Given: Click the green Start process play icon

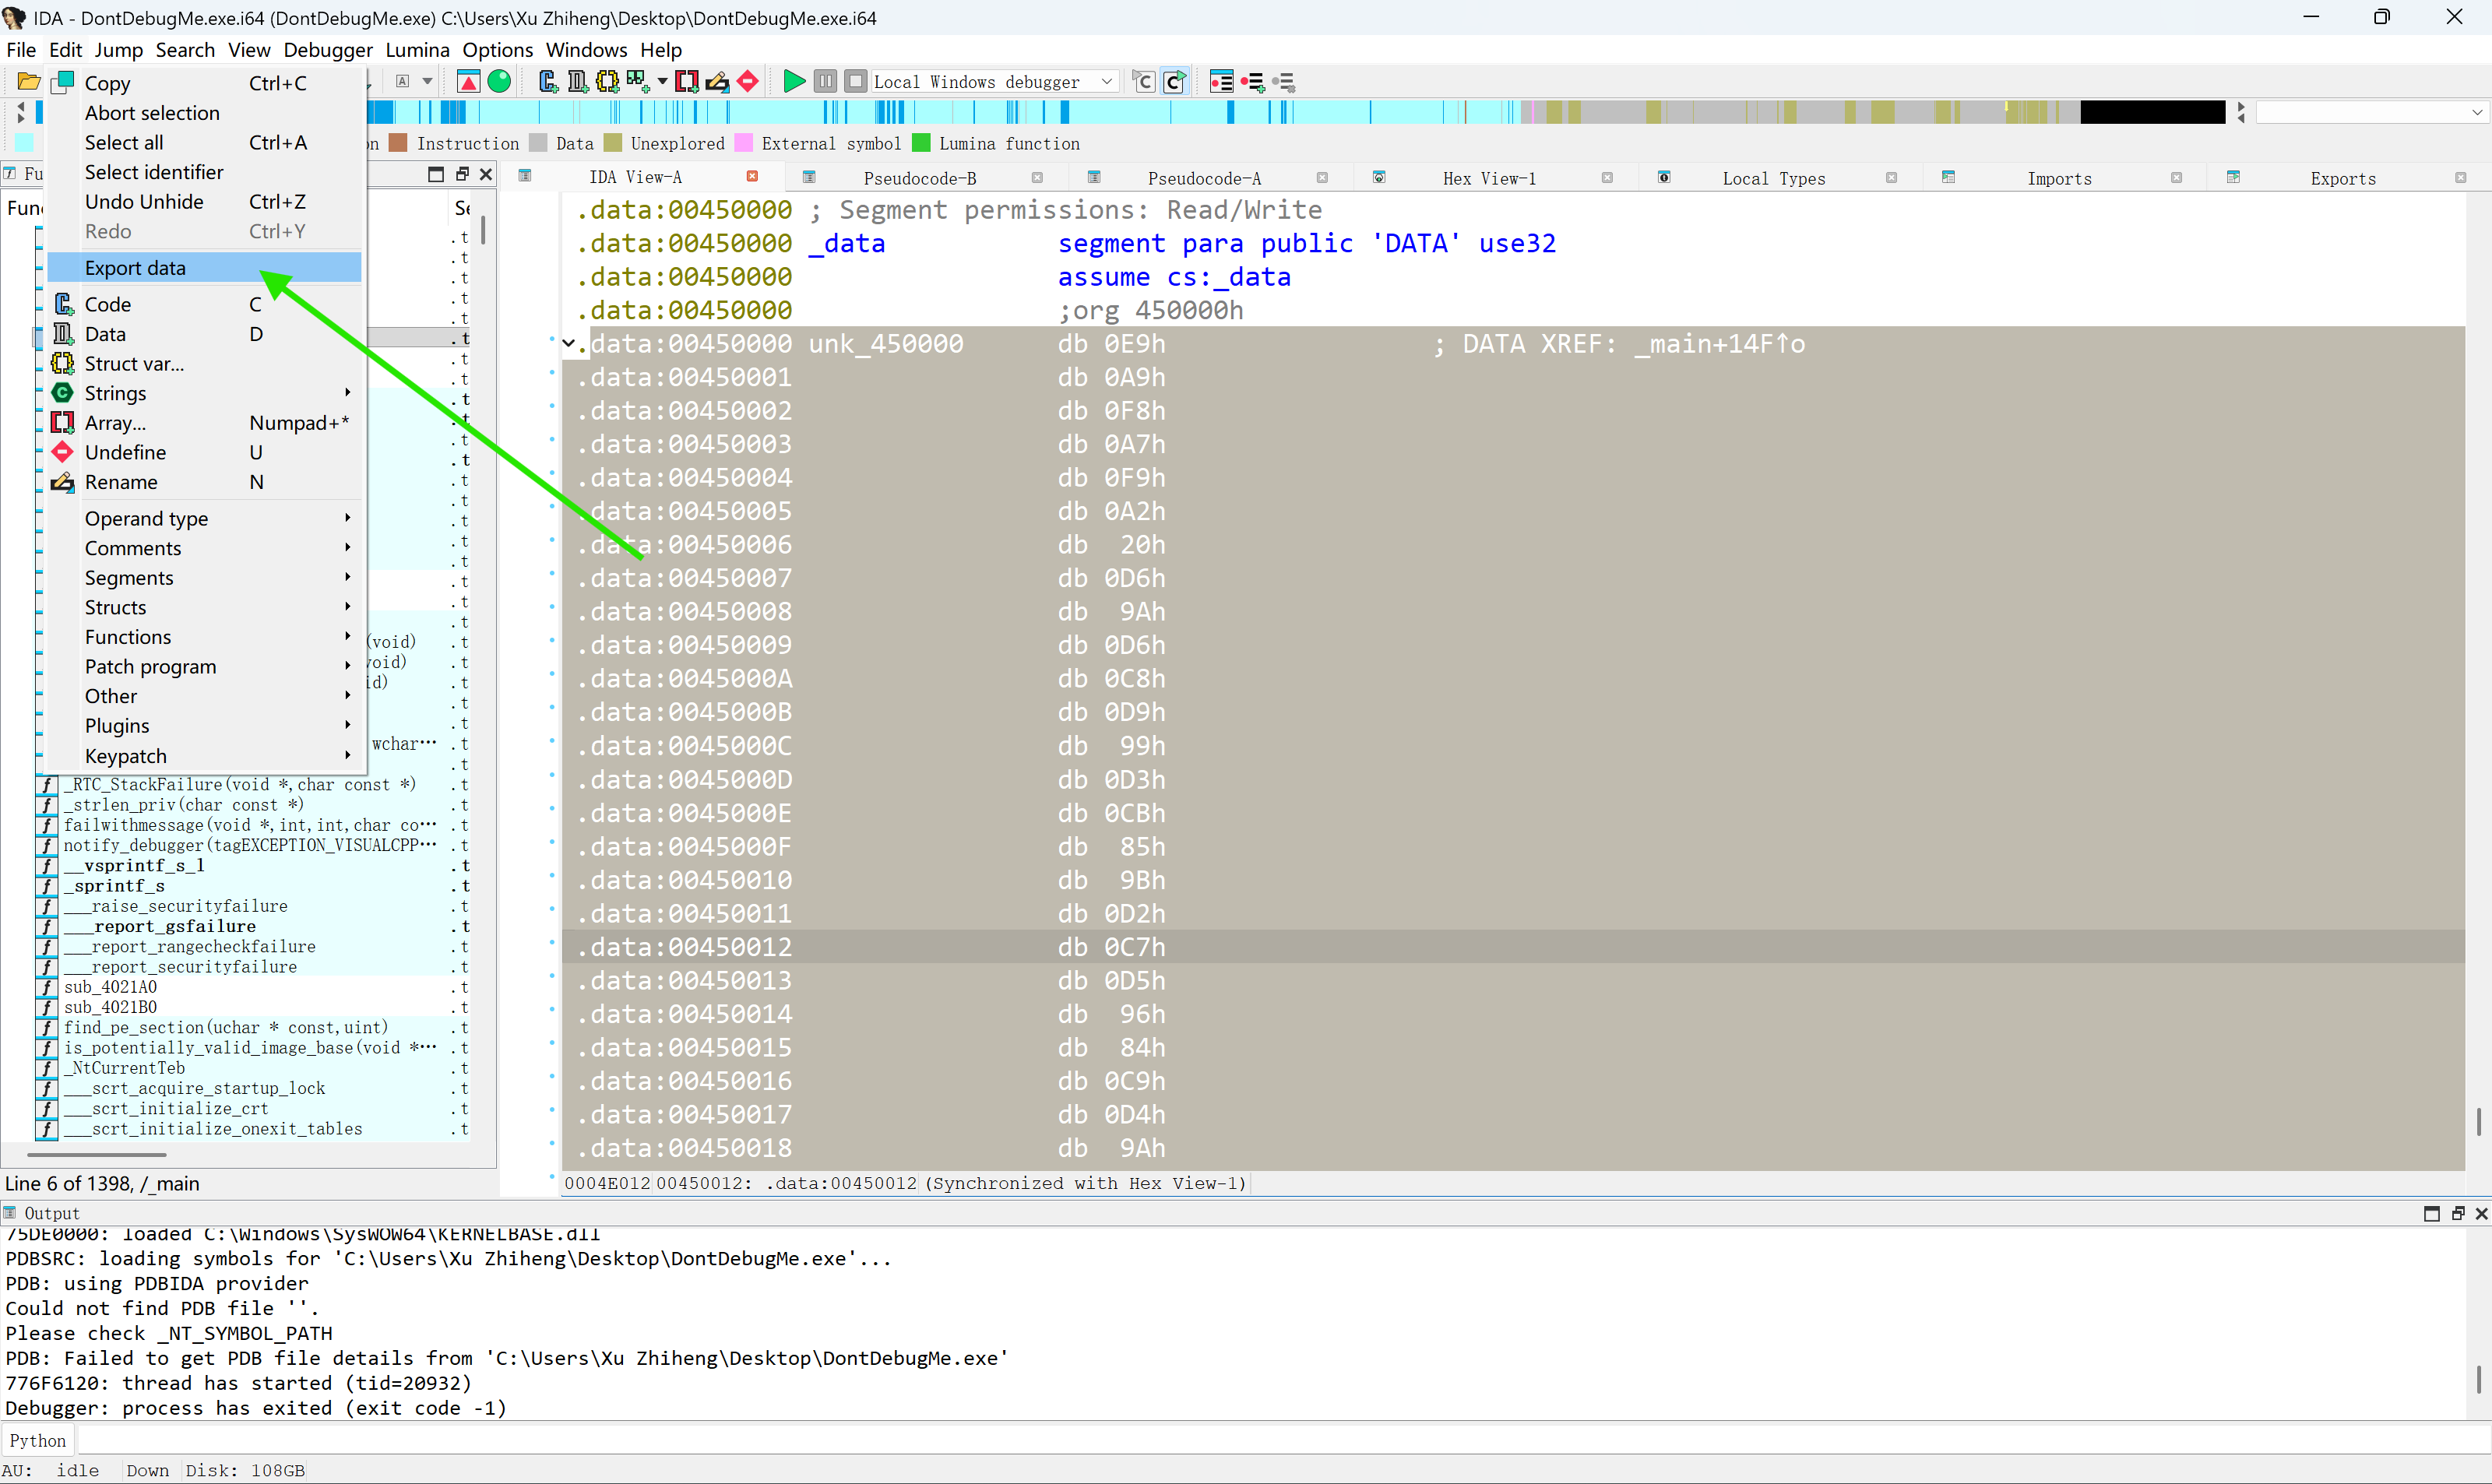Looking at the screenshot, I should [x=794, y=82].
